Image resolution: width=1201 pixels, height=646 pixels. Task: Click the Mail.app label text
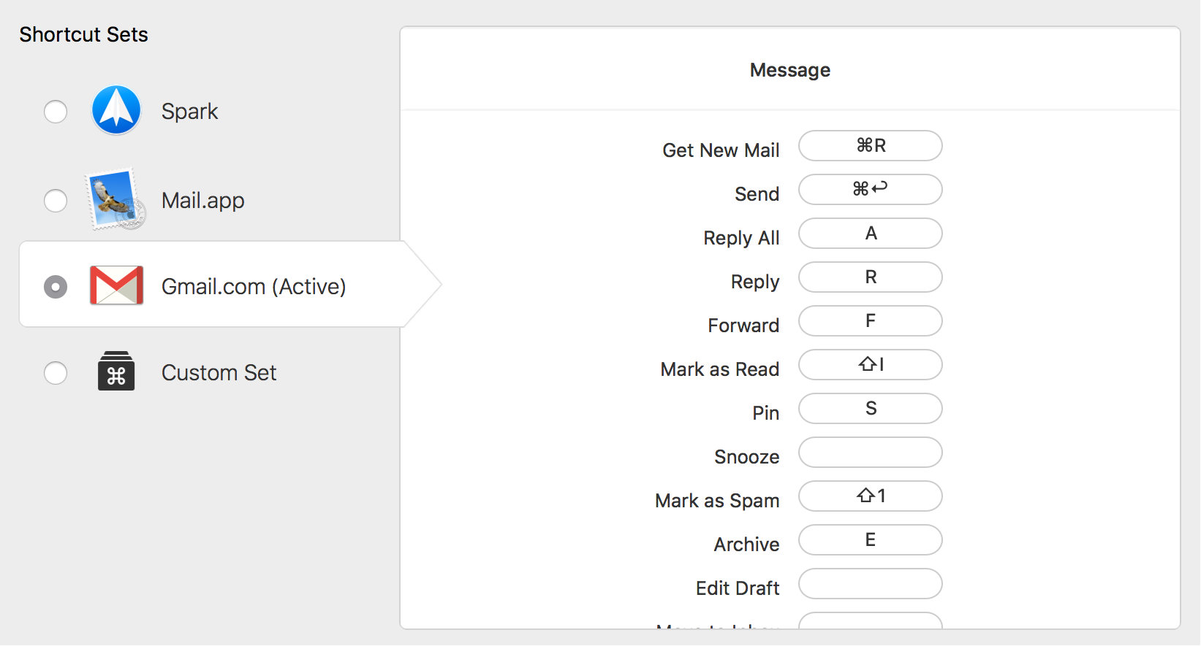point(203,201)
